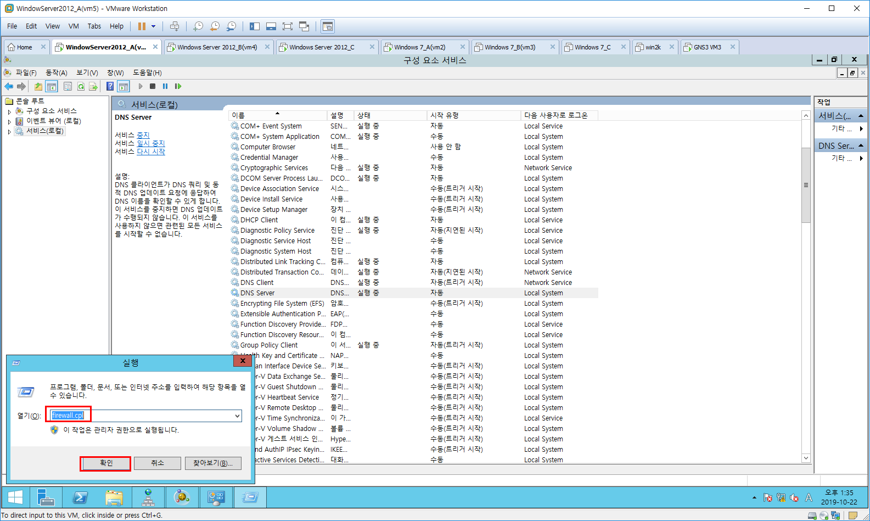Open Windows Start button in guest taskbar
The height and width of the screenshot is (521, 870).
15,497
